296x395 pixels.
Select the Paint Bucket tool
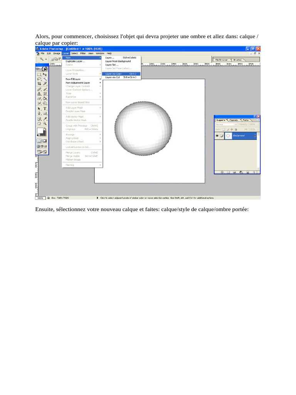[x=45, y=98]
